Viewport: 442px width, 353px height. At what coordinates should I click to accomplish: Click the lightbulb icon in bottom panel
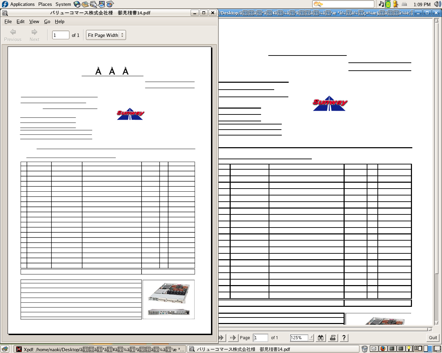pyautogui.click(x=409, y=349)
